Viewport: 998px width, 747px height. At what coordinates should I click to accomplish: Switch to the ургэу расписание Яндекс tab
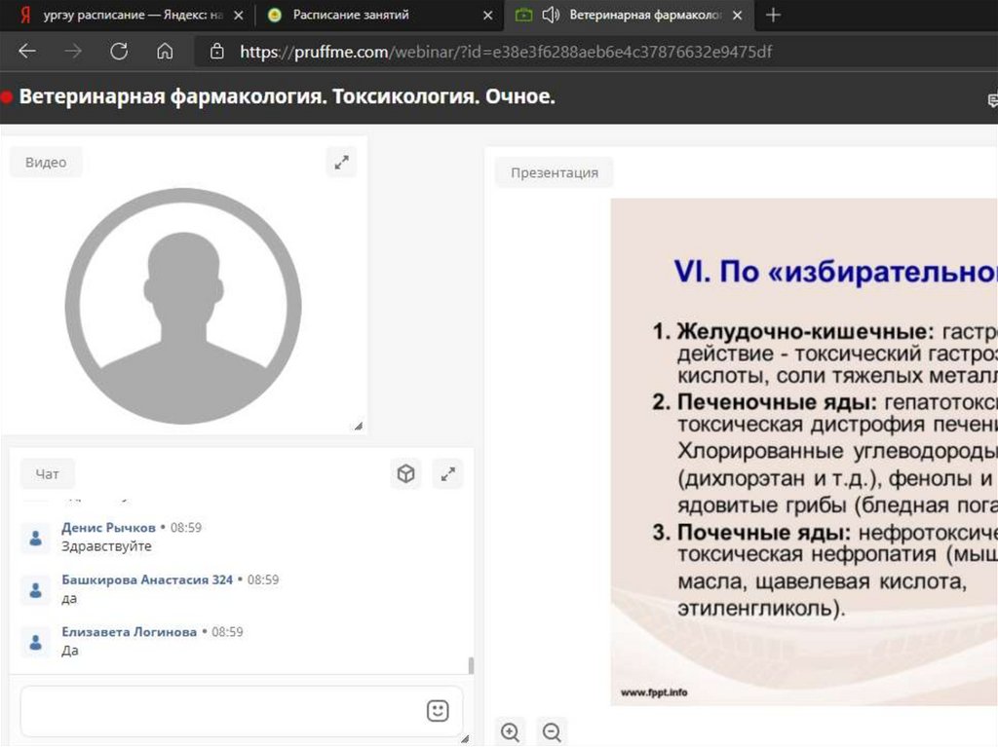click(x=127, y=15)
